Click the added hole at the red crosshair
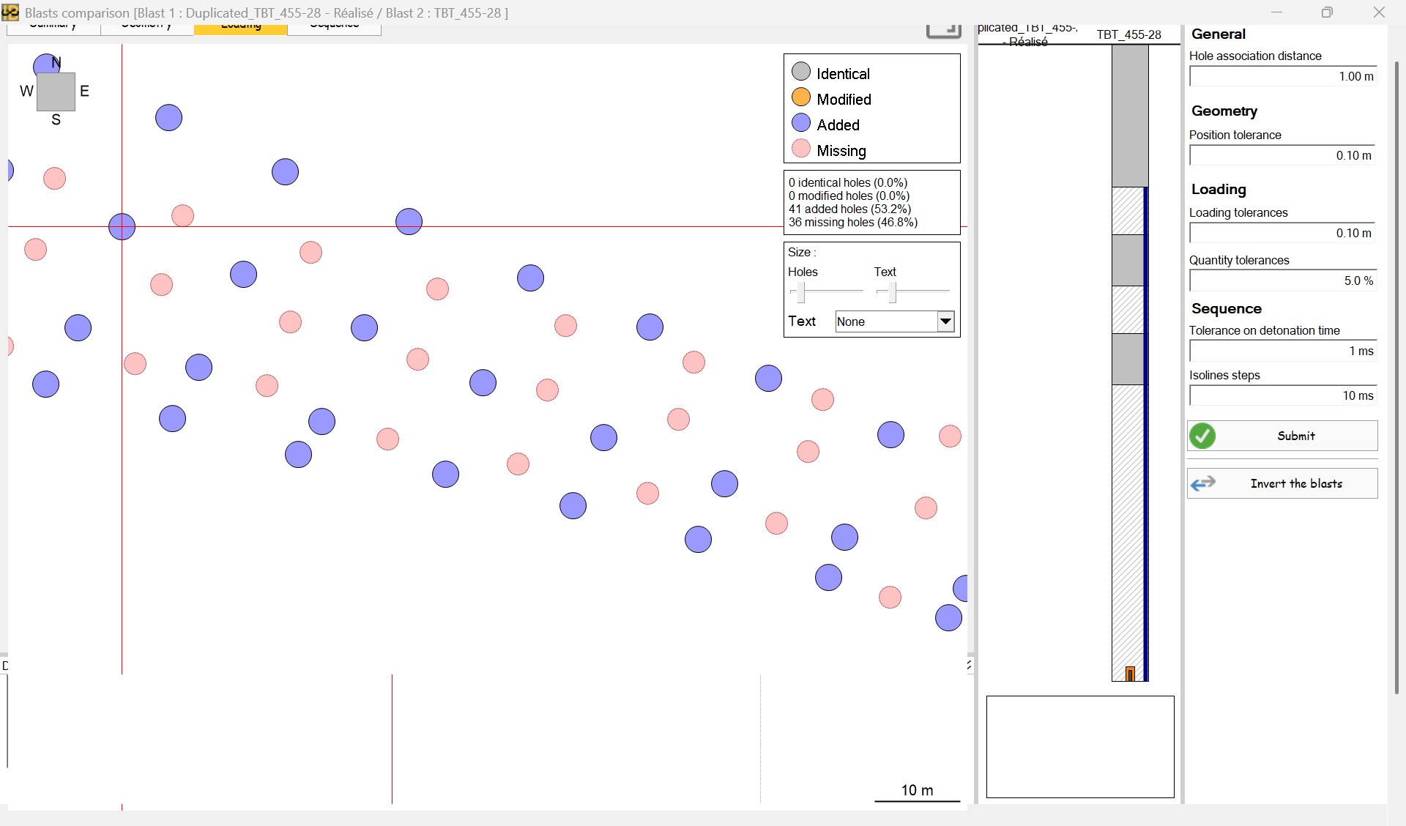This screenshot has width=1406, height=826. pos(122,227)
